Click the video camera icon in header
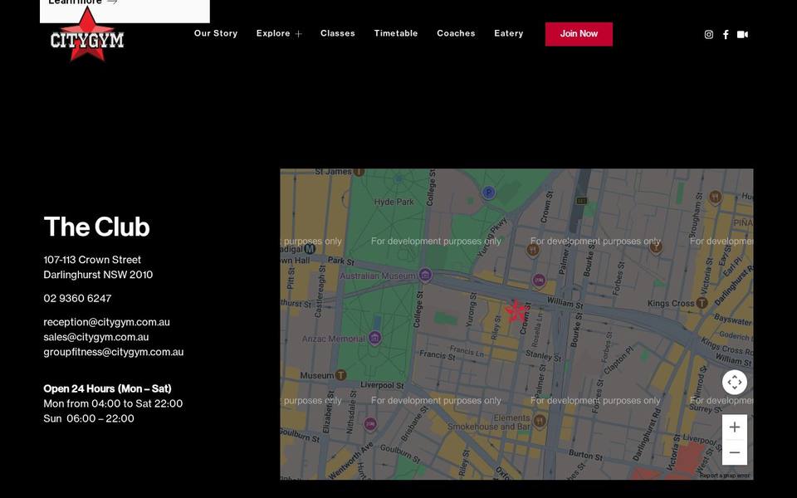Screen dimensions: 797x498 point(742,35)
